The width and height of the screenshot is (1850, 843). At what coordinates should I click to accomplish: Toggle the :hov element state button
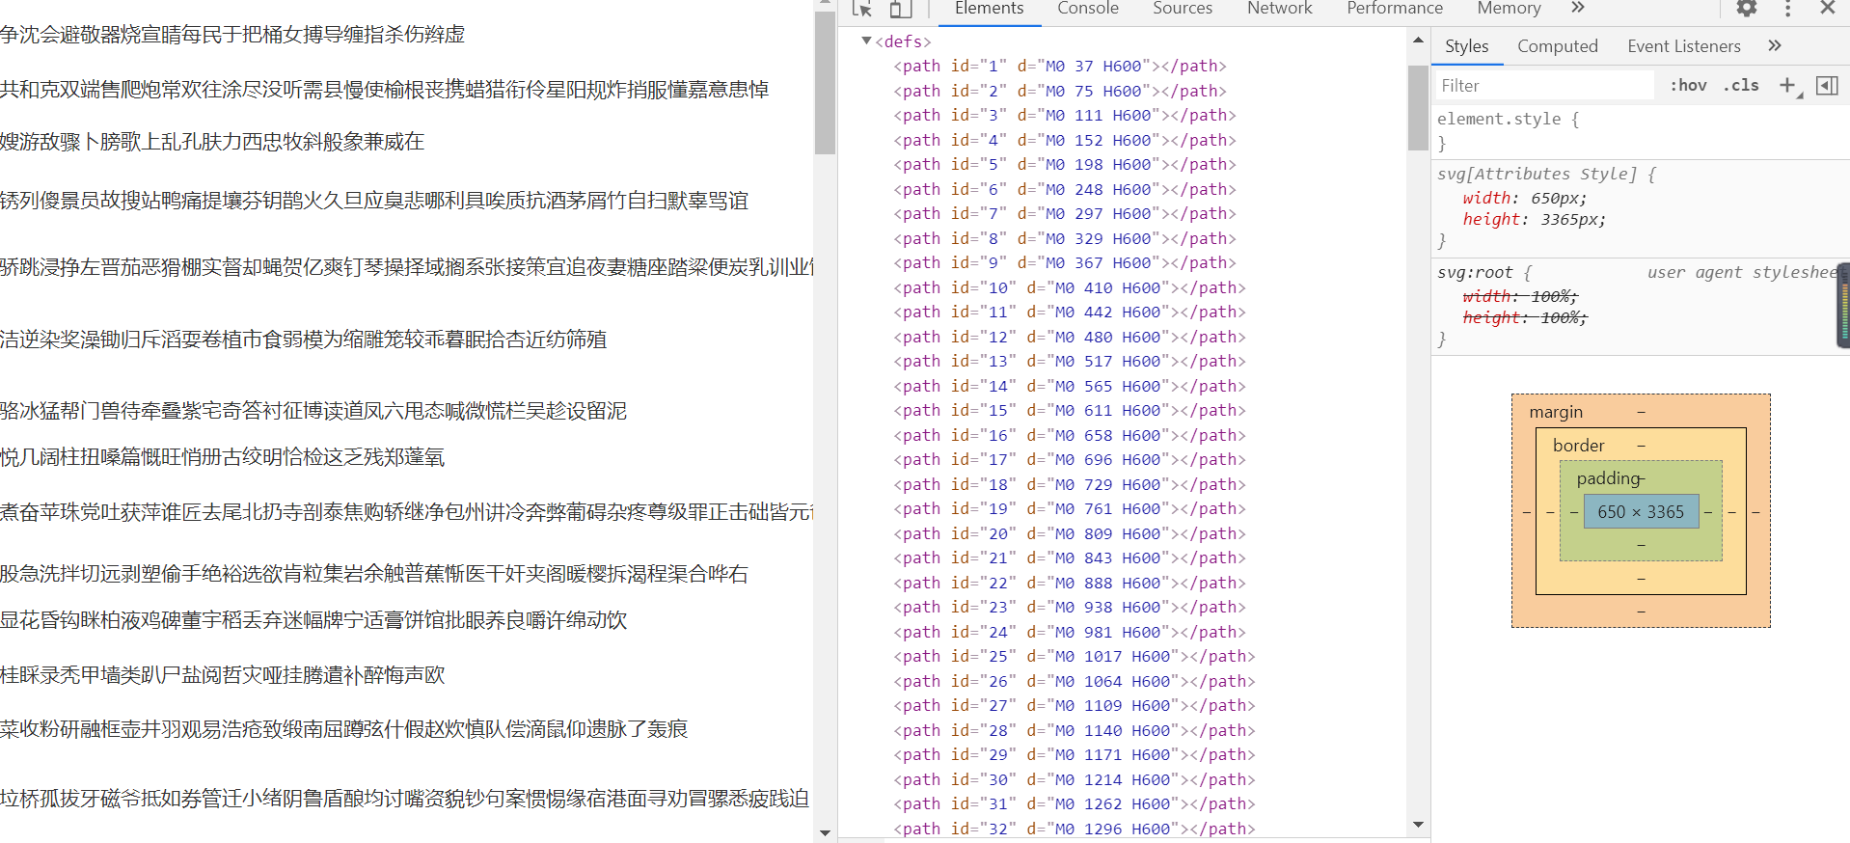pyautogui.click(x=1688, y=85)
